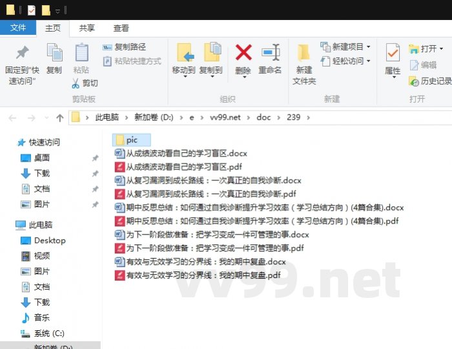The width and height of the screenshot is (452, 349).
Task: Expand chevron after doc breadcrumb
Action: [x=278, y=118]
